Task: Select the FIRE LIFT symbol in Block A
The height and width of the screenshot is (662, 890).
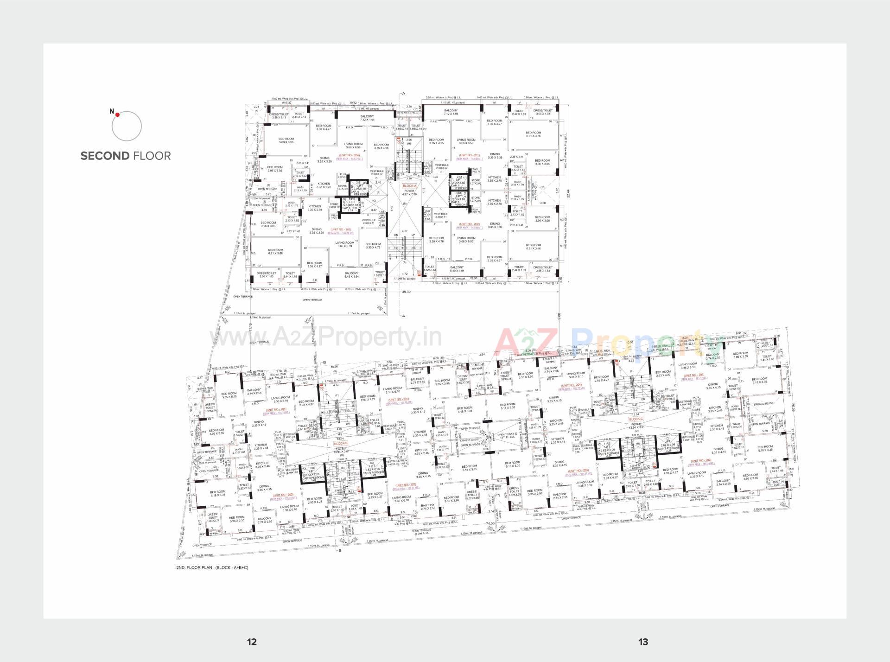Action: (x=458, y=198)
